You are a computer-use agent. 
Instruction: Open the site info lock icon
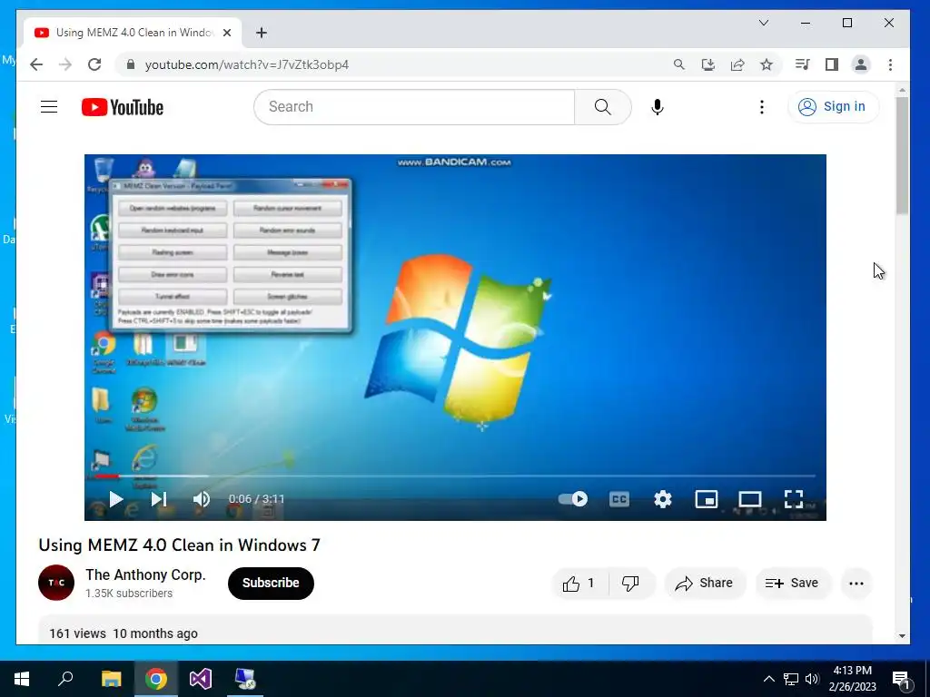pyautogui.click(x=131, y=64)
